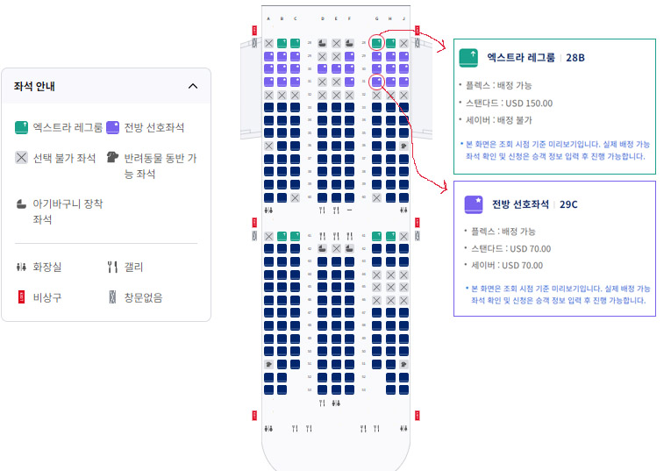This screenshot has width=671, height=471.
Task: Select the circled green extra legroom seat in row 28
Action: pos(376,43)
